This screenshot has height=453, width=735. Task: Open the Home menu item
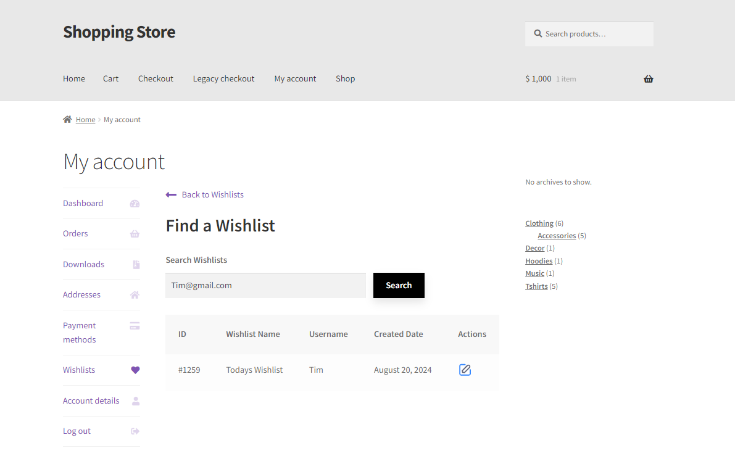click(74, 79)
